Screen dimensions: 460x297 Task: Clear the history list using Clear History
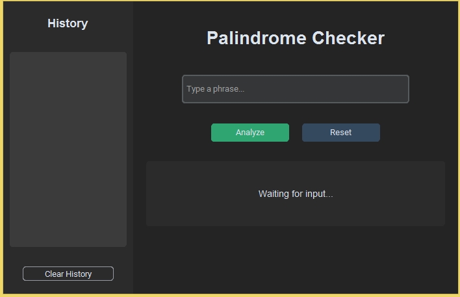point(68,274)
